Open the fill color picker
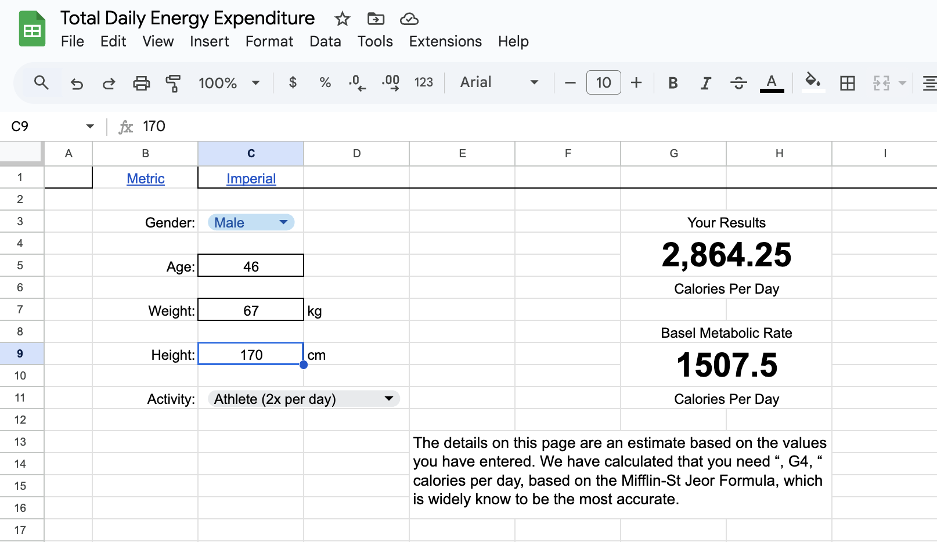The width and height of the screenshot is (937, 542). click(813, 82)
